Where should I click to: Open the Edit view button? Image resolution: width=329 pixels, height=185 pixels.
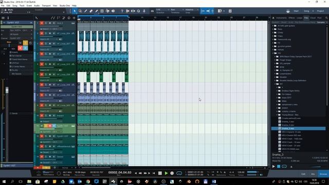[x=303, y=174]
